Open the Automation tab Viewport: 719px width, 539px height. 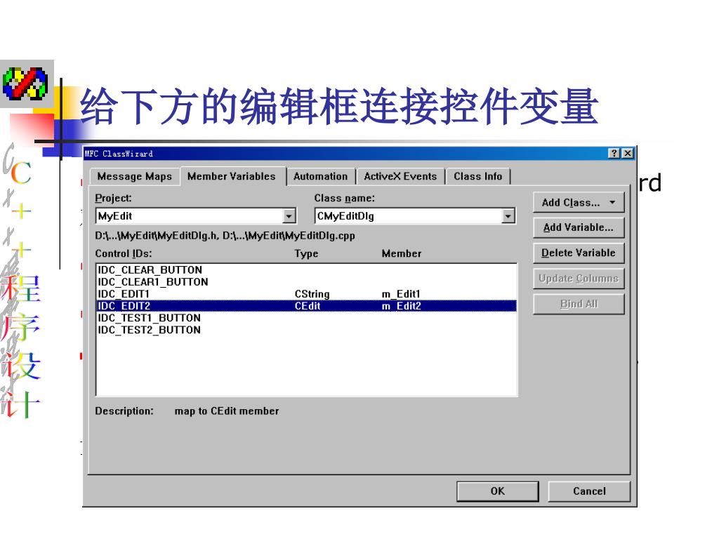pos(320,176)
